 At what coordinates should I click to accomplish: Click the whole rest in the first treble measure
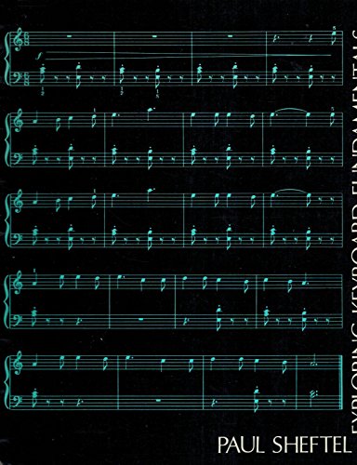(x=70, y=36)
